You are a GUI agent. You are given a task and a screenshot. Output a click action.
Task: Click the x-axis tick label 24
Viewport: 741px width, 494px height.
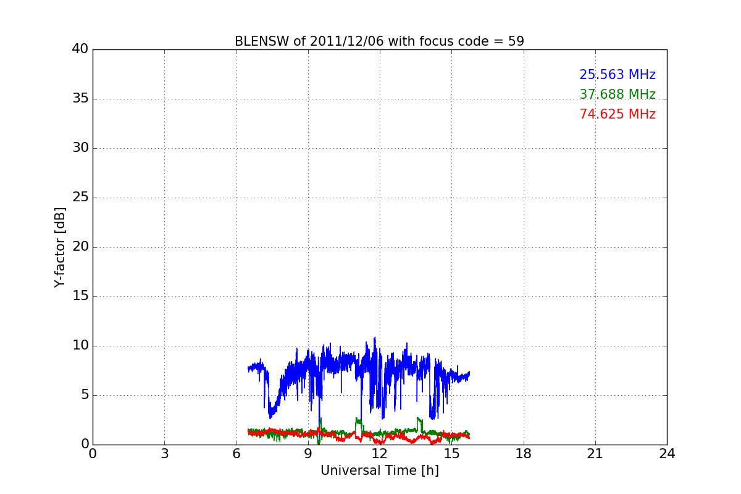tap(667, 454)
